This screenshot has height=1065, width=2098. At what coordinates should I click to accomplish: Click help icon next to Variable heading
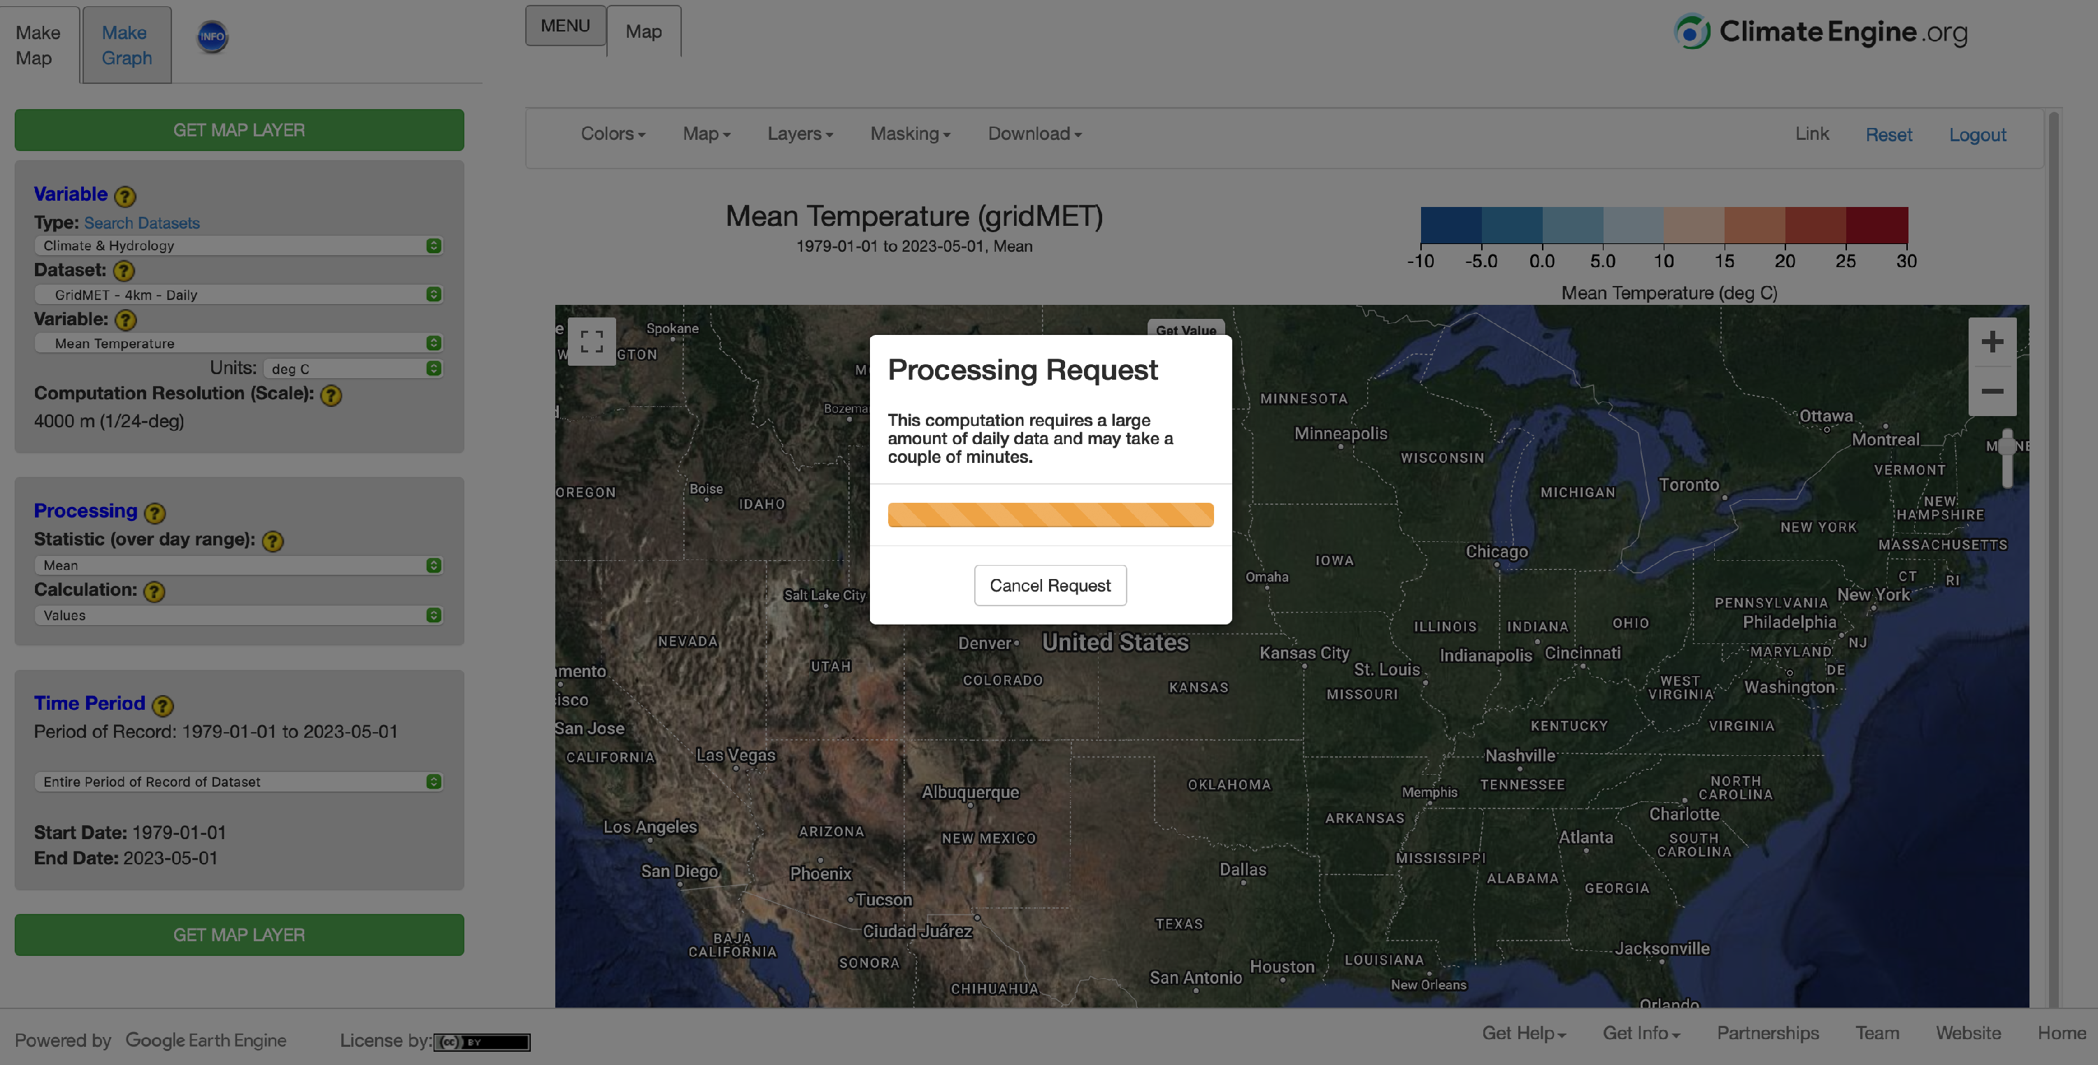pos(124,196)
